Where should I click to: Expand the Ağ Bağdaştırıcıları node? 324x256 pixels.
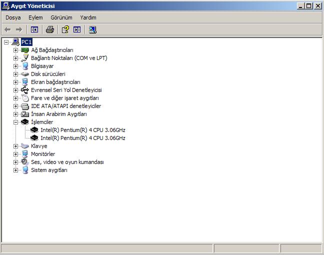pyautogui.click(x=15, y=50)
